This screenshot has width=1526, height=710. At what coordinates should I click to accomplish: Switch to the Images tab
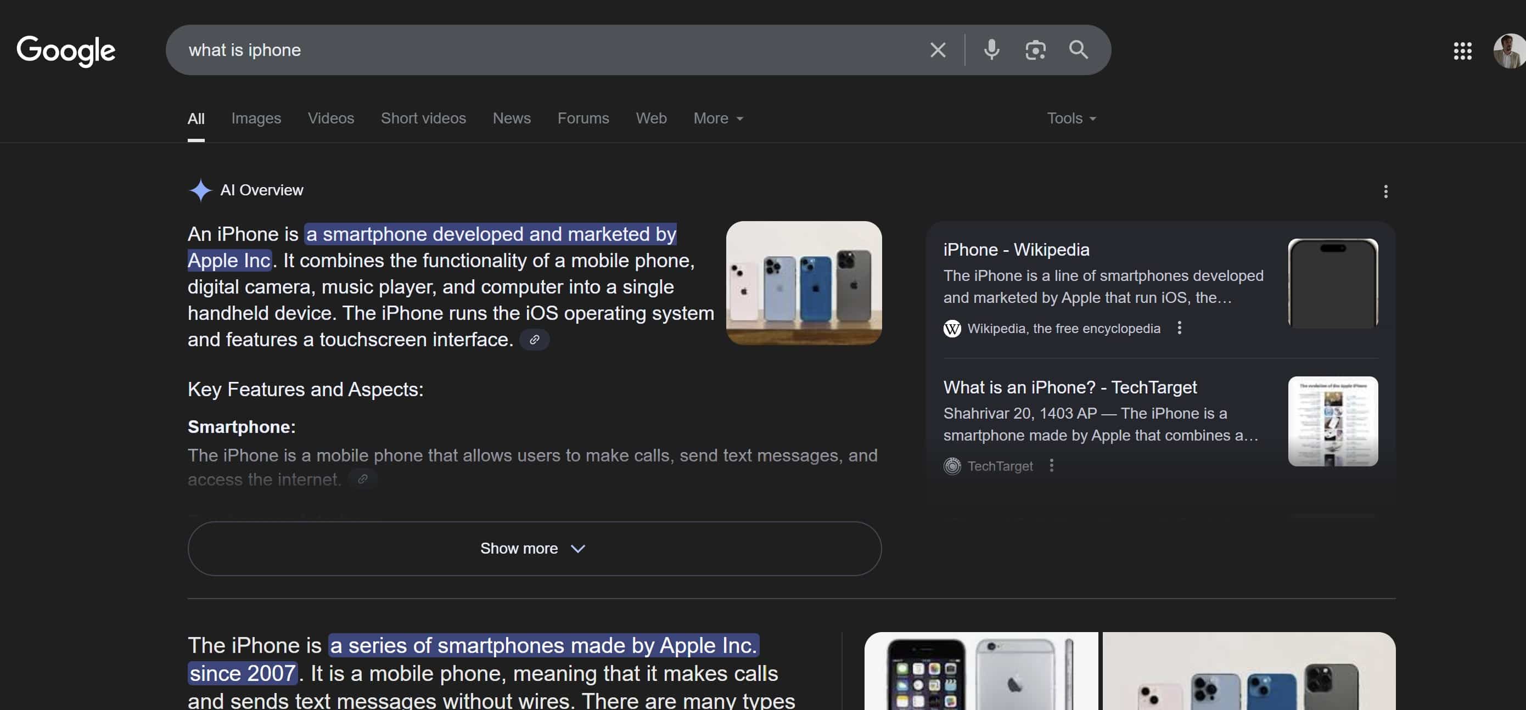(x=256, y=119)
